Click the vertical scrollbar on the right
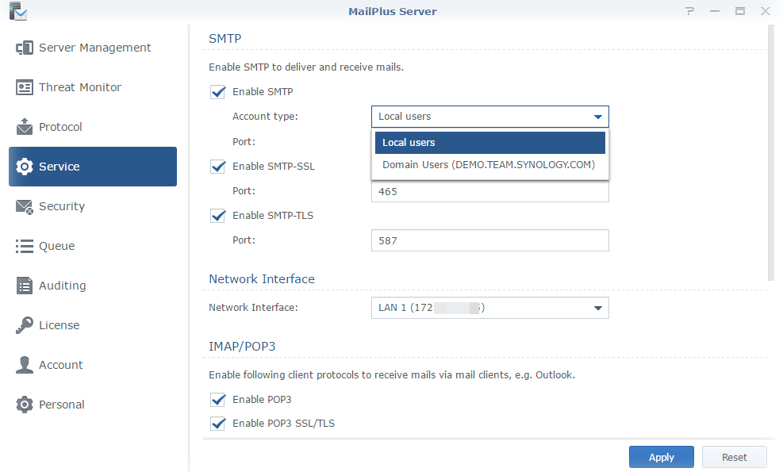This screenshot has width=783, height=472. coord(770,152)
